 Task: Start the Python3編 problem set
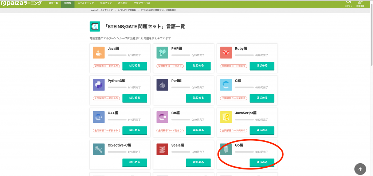point(135,98)
